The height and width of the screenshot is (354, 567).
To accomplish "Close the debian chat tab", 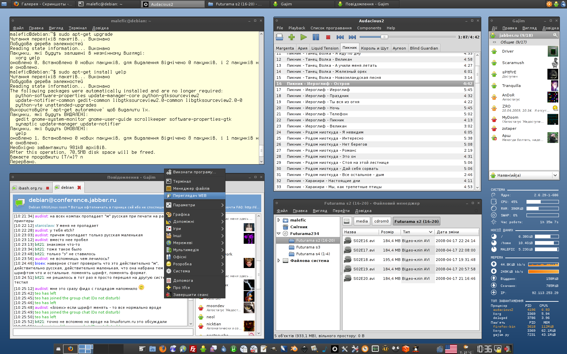I will click(x=79, y=187).
